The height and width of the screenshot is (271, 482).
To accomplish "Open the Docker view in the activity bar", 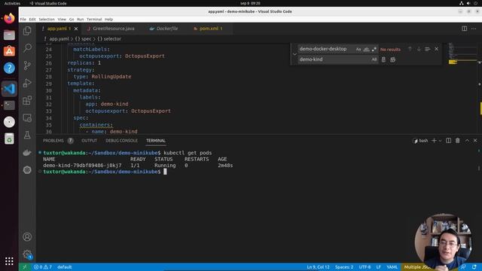I will 27,152.
